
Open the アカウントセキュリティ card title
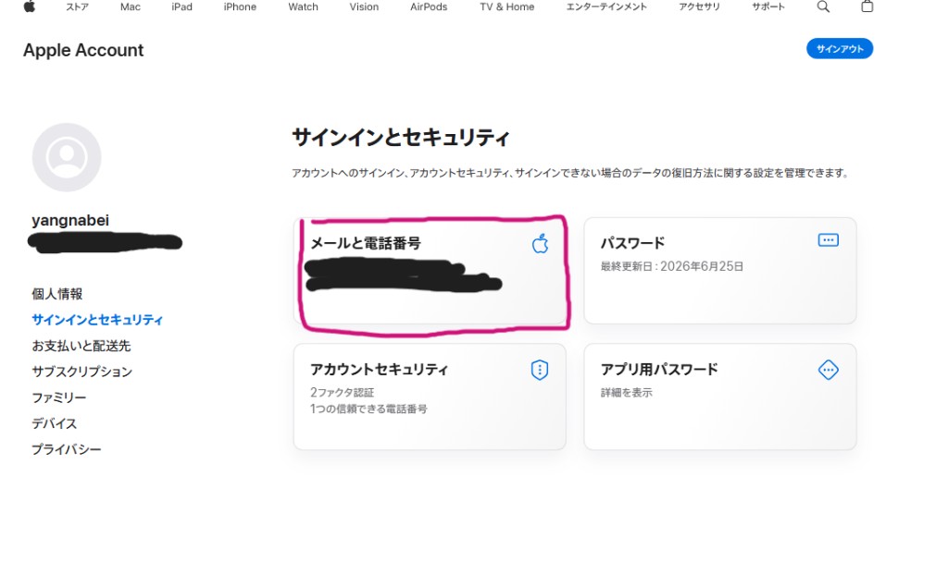tap(379, 370)
